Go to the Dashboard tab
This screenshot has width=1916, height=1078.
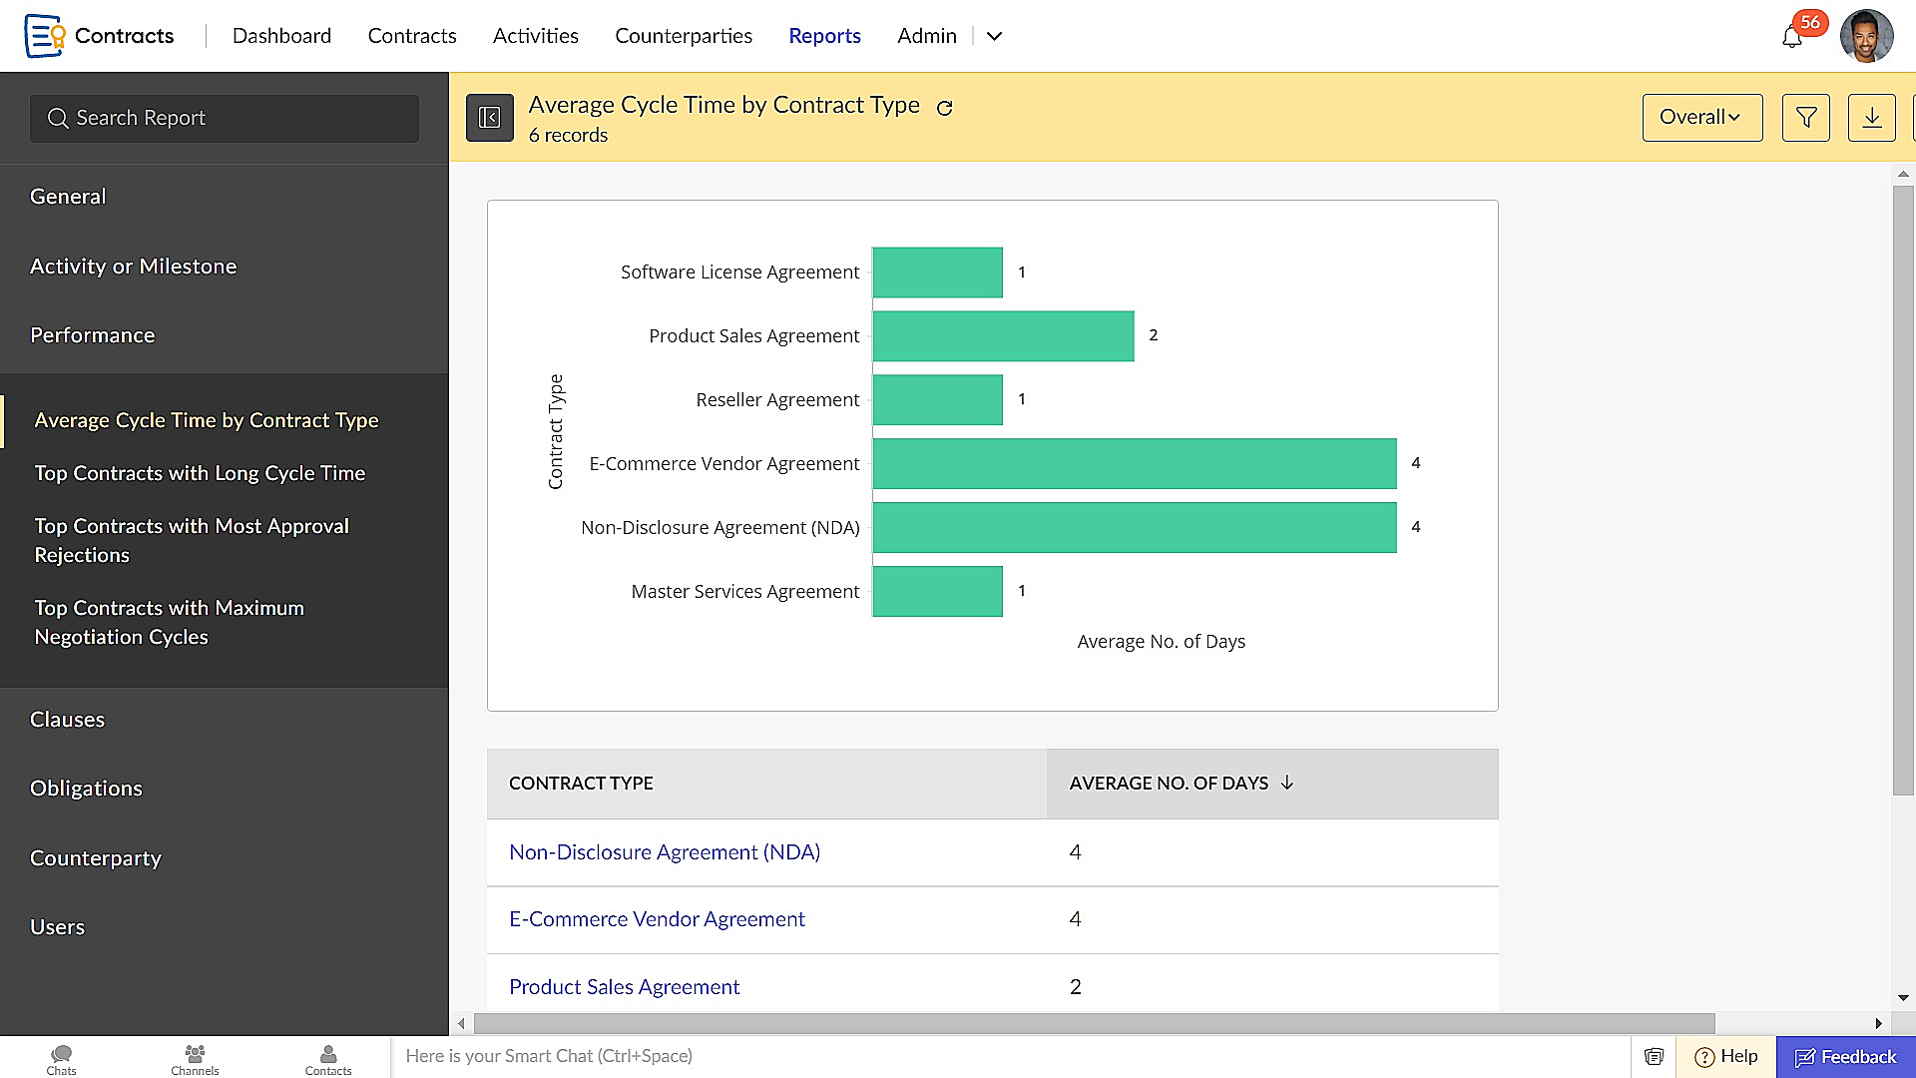[281, 36]
